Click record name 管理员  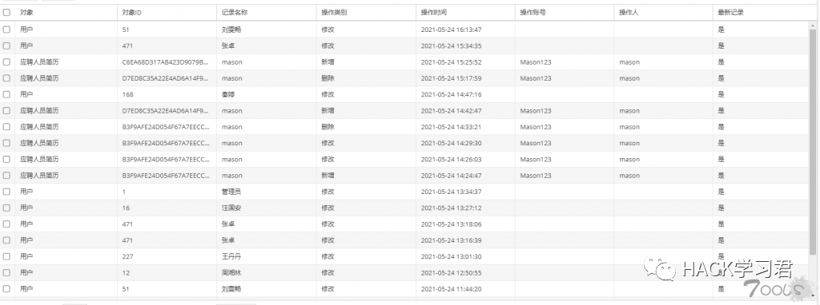(231, 192)
